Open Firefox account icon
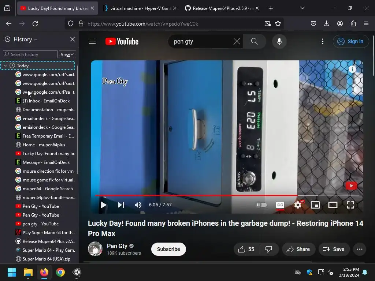 (x=340, y=24)
